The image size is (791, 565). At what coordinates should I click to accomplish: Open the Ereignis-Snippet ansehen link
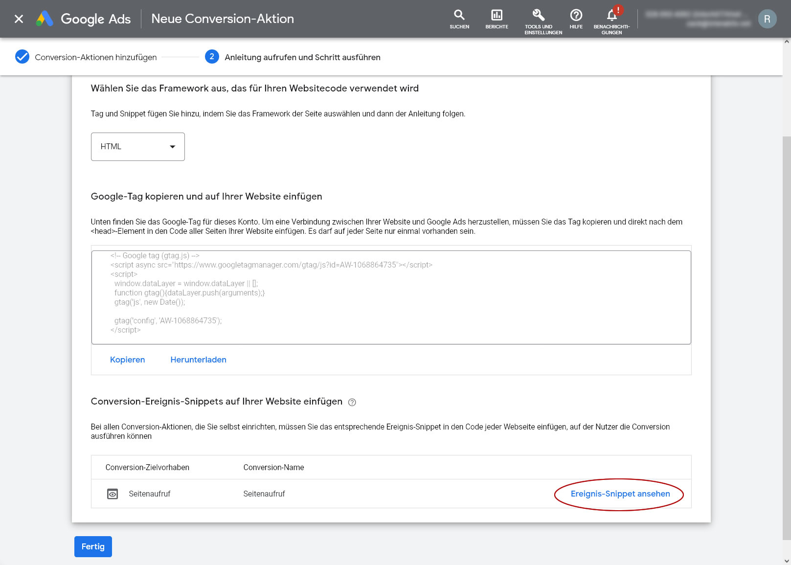tap(620, 494)
